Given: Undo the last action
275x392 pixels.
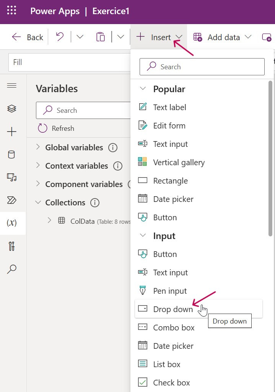Looking at the screenshot, I should point(60,37).
